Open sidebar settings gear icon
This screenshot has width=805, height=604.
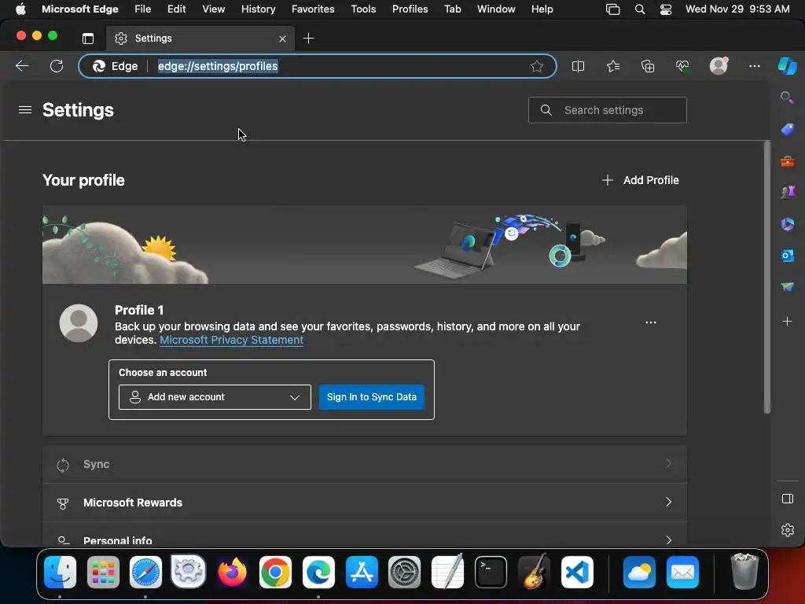pos(787,530)
